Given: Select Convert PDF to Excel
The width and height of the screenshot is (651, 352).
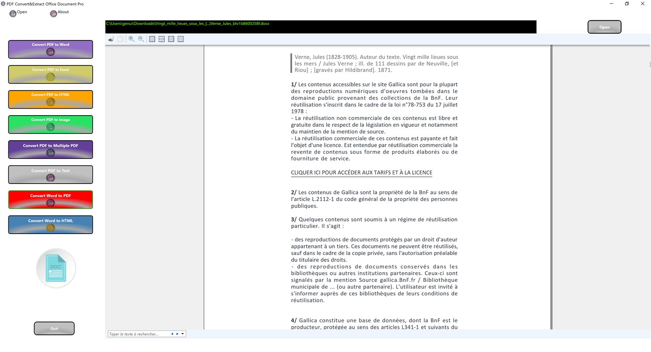Looking at the screenshot, I should coord(50,74).
